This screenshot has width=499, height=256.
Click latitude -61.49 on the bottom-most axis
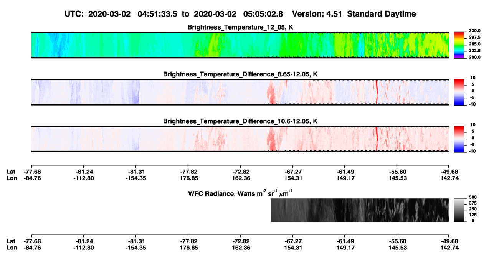coord(344,241)
